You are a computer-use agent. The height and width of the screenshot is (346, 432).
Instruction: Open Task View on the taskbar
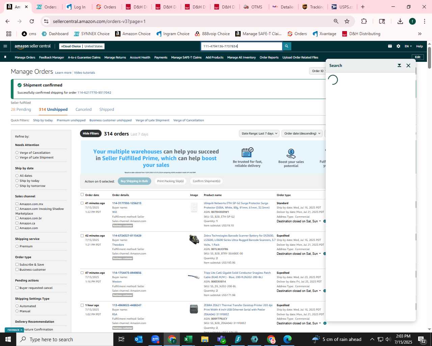click(x=122, y=339)
